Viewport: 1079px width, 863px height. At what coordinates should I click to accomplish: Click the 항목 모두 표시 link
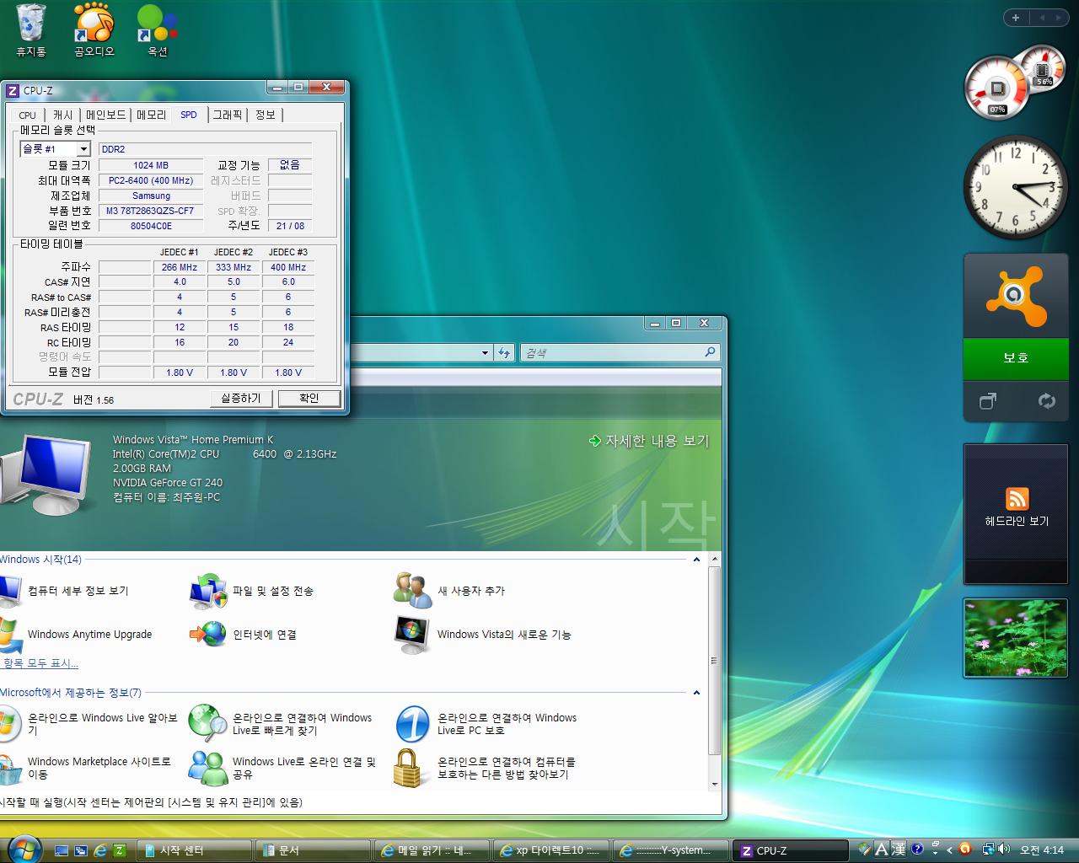[40, 663]
